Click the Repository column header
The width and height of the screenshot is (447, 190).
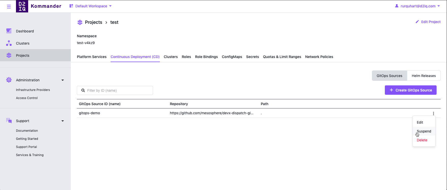pos(179,104)
